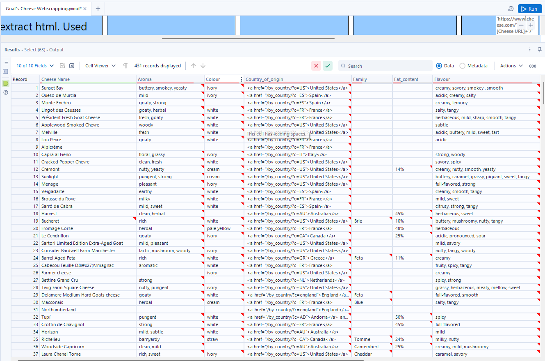
Task: Click the canvas horizontal scrollbar
Action: tap(248, 39)
